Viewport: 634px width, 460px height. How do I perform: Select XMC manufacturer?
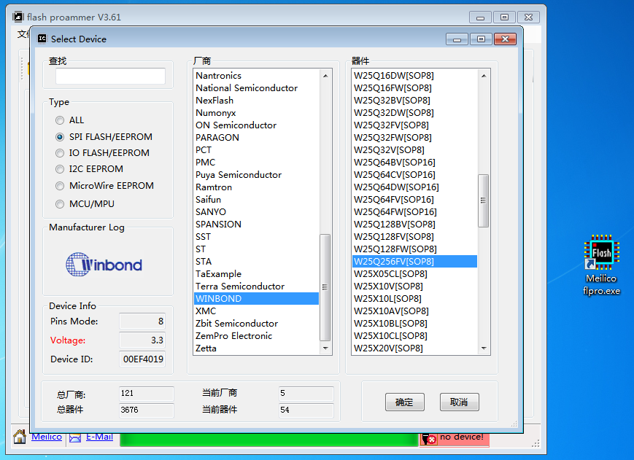[256, 311]
